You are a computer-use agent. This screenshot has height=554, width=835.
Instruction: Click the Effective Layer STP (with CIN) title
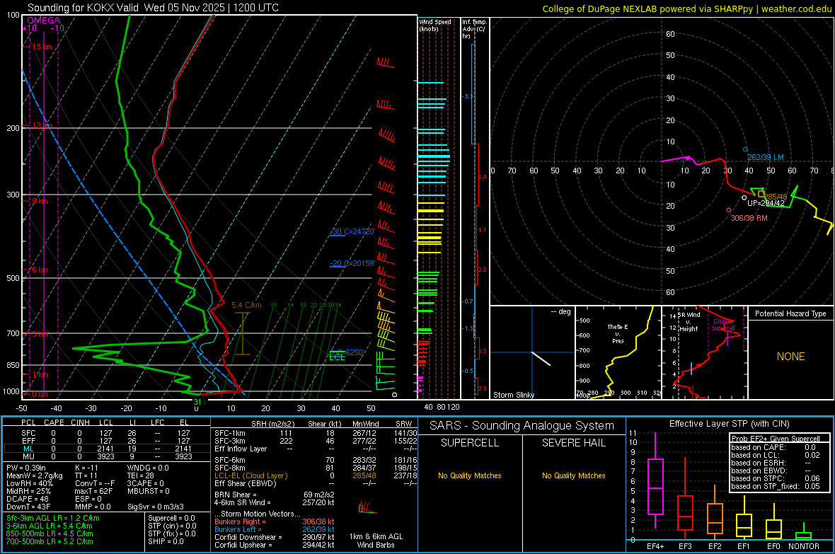click(x=729, y=424)
